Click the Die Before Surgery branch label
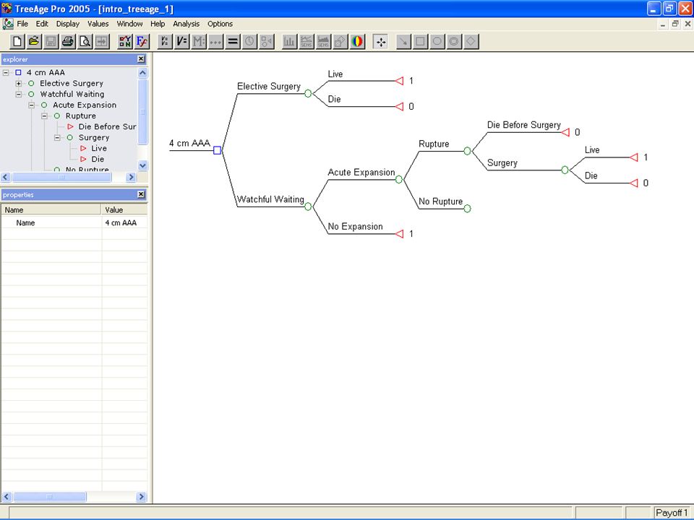Screen dimensions: 694x520 (x=523, y=125)
